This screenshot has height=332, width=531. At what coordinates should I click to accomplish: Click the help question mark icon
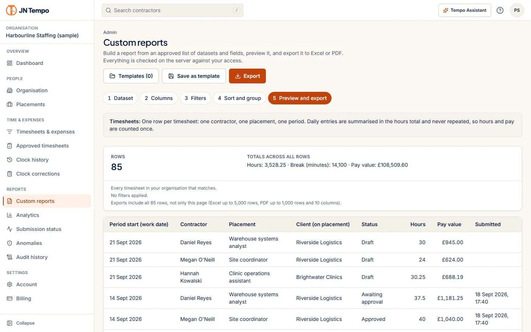(x=500, y=10)
